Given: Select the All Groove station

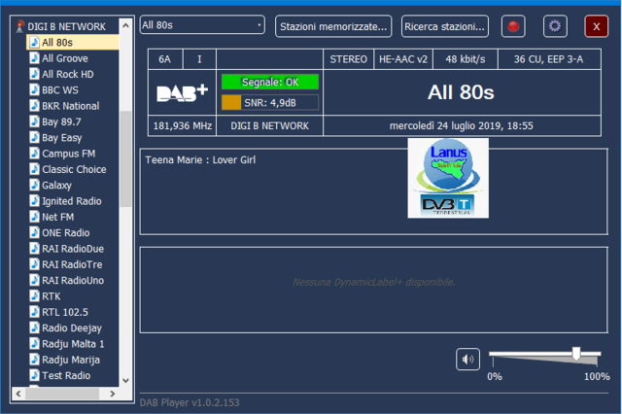Looking at the screenshot, I should pyautogui.click(x=65, y=58).
